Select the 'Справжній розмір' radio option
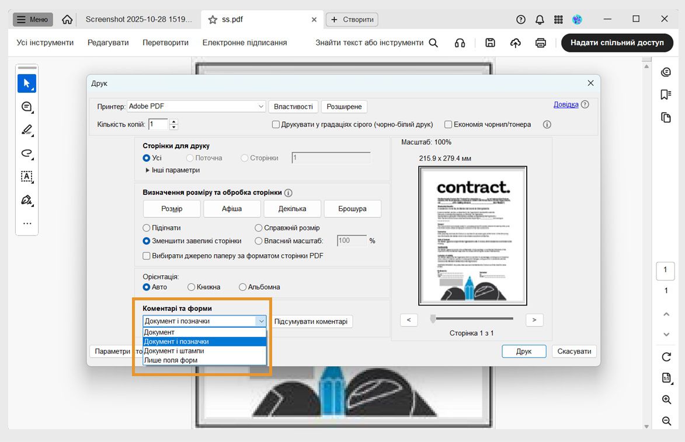Screen dimensions: 685x442 coord(258,227)
